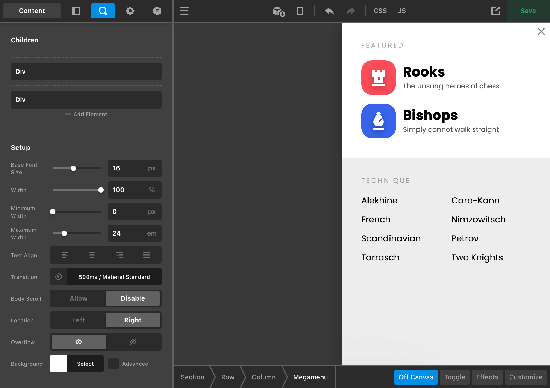
Task: Enable the Advanced background checkbox
Action: (x=113, y=364)
